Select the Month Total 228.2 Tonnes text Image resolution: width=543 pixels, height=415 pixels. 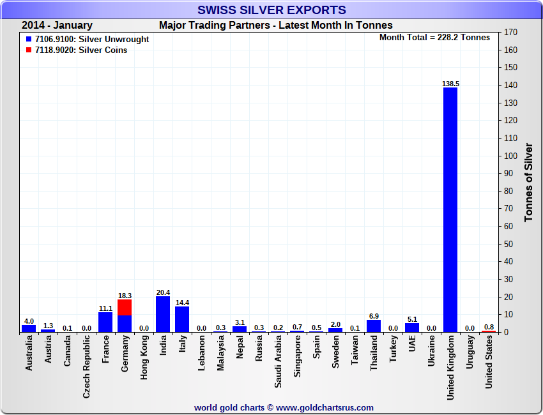coord(434,37)
